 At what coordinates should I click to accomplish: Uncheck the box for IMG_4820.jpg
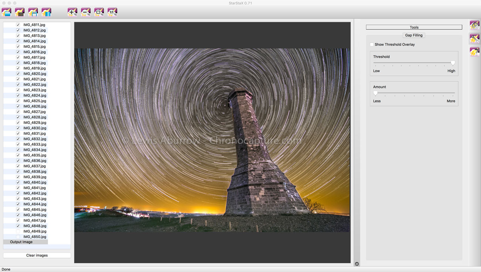pos(18,74)
